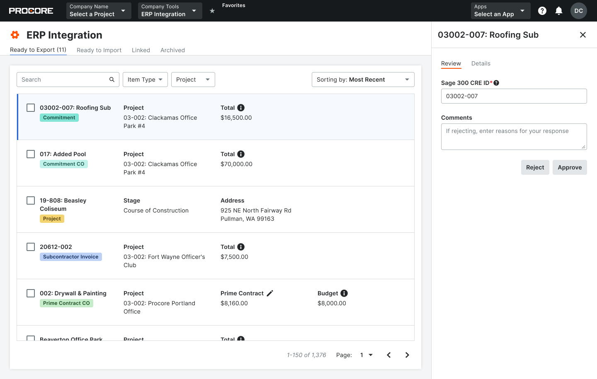Switch to Linked tab
Viewport: 597px width, 379px height.
point(141,50)
